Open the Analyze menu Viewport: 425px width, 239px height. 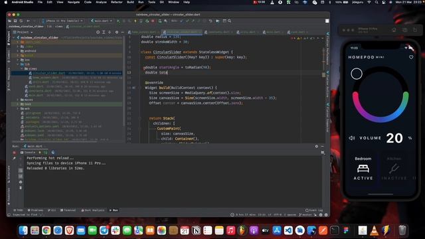(101, 2)
